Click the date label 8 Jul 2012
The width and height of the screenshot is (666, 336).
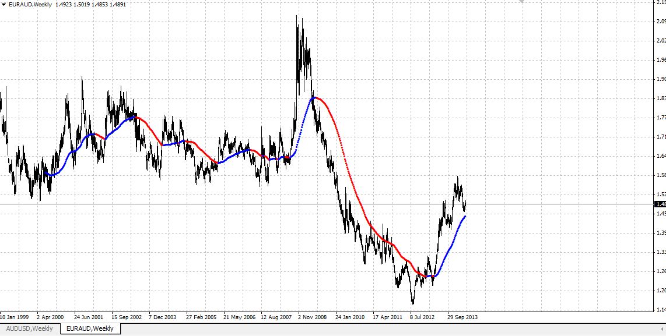point(423,316)
